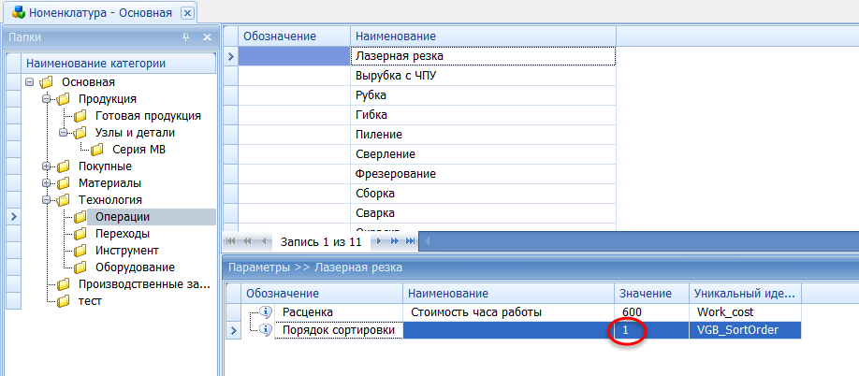Jump to the last record in navigator
Viewport: 859px width, 376px height.
[x=409, y=241]
